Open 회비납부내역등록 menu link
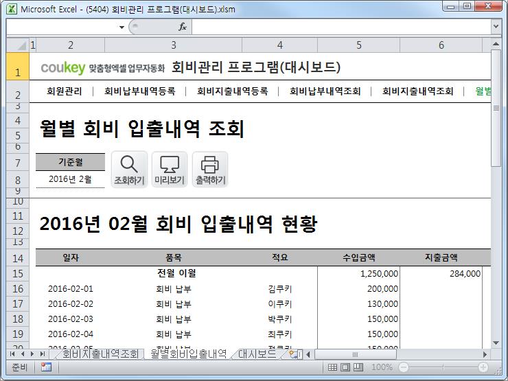This screenshot has width=508, height=381. 139,91
